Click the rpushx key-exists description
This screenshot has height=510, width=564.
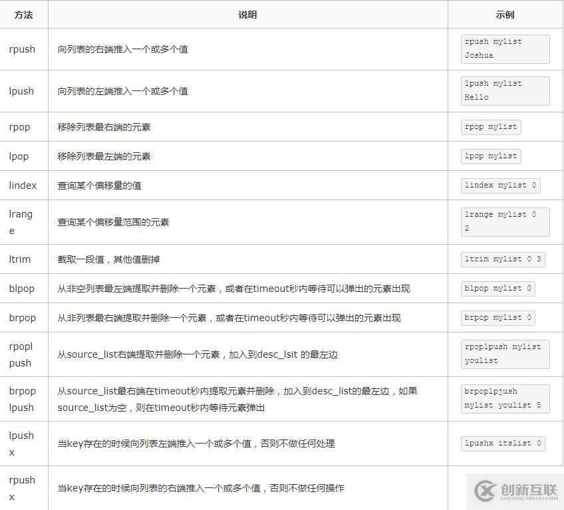click(201, 489)
